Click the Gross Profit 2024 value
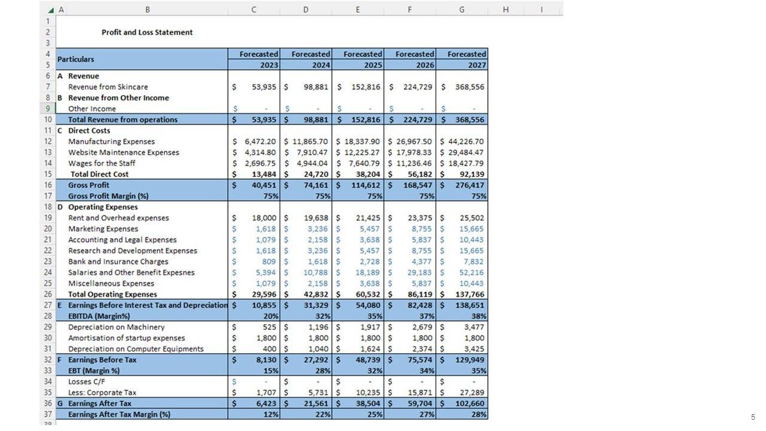 point(306,186)
